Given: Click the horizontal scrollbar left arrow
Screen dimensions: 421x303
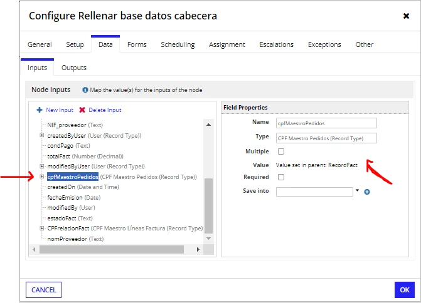Looking at the screenshot, I should pos(34,249).
